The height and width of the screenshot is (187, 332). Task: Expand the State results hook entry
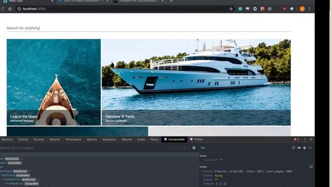(x=201, y=171)
